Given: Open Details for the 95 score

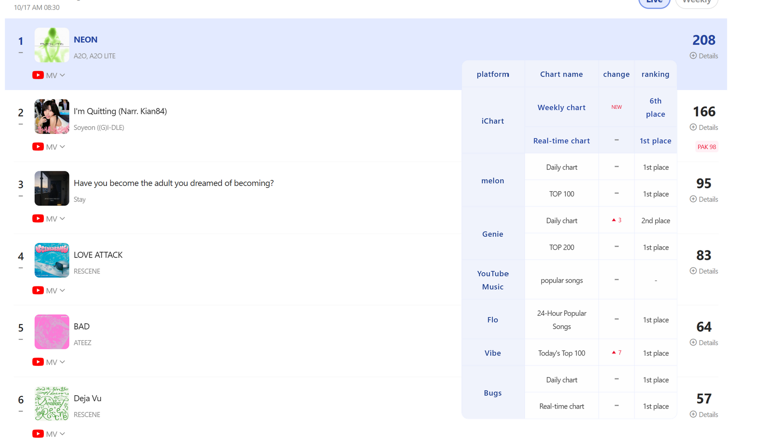Looking at the screenshot, I should tap(704, 199).
